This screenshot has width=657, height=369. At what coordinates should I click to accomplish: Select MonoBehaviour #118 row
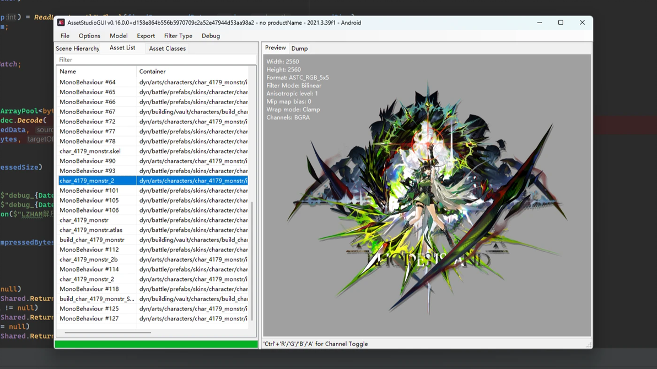(x=153, y=289)
